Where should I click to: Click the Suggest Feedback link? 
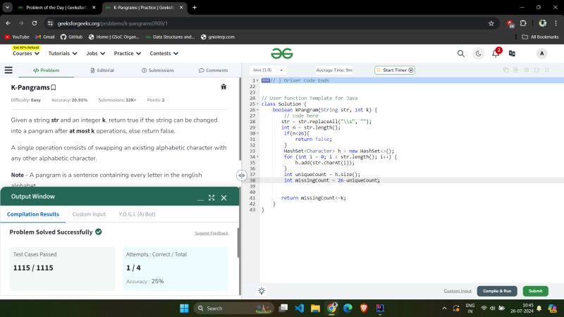[211, 233]
